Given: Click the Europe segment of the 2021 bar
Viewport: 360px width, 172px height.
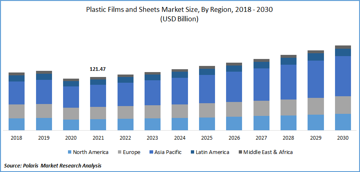Looking at the screenshot, I should click(x=98, y=113).
